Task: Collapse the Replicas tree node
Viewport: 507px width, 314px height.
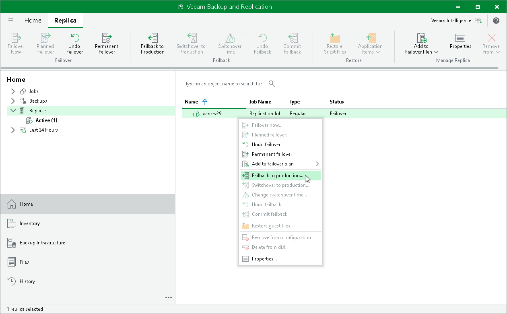Action: coord(13,111)
